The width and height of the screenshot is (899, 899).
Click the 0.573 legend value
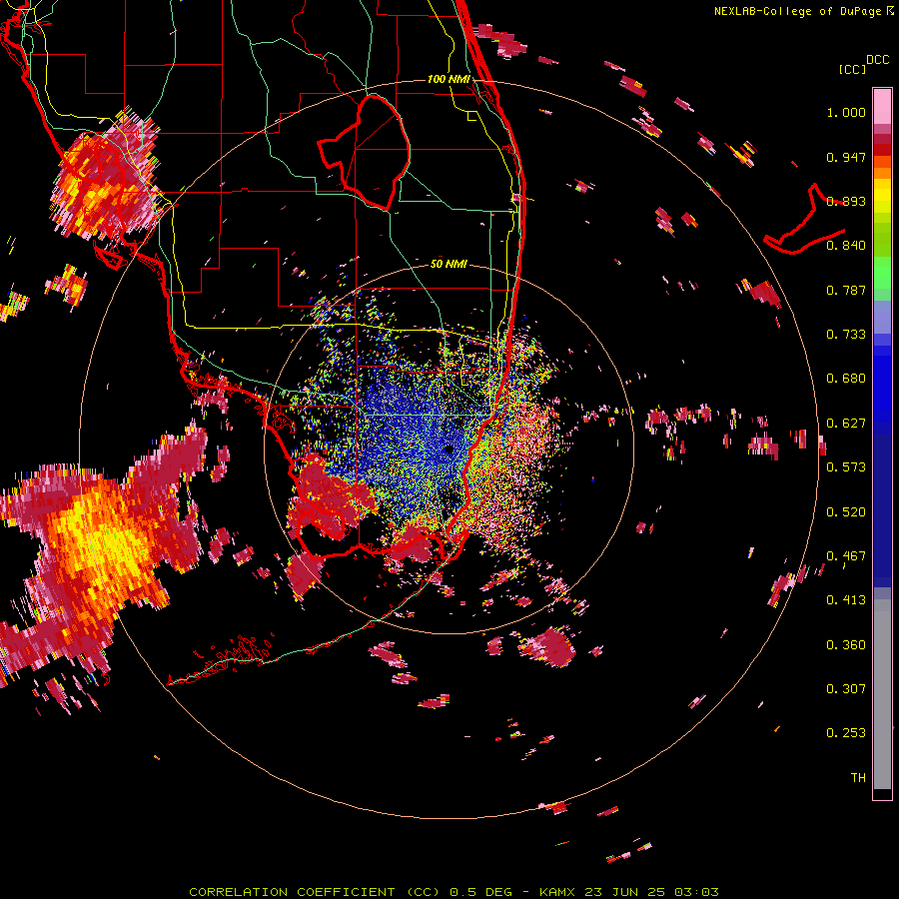846,467
